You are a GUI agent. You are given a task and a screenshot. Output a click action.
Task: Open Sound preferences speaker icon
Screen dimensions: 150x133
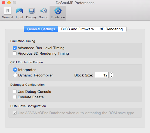pyautogui.click(x=44, y=11)
